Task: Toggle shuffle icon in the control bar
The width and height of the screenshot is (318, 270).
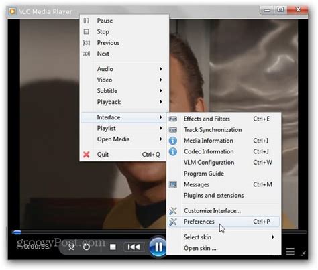Action: (x=72, y=247)
